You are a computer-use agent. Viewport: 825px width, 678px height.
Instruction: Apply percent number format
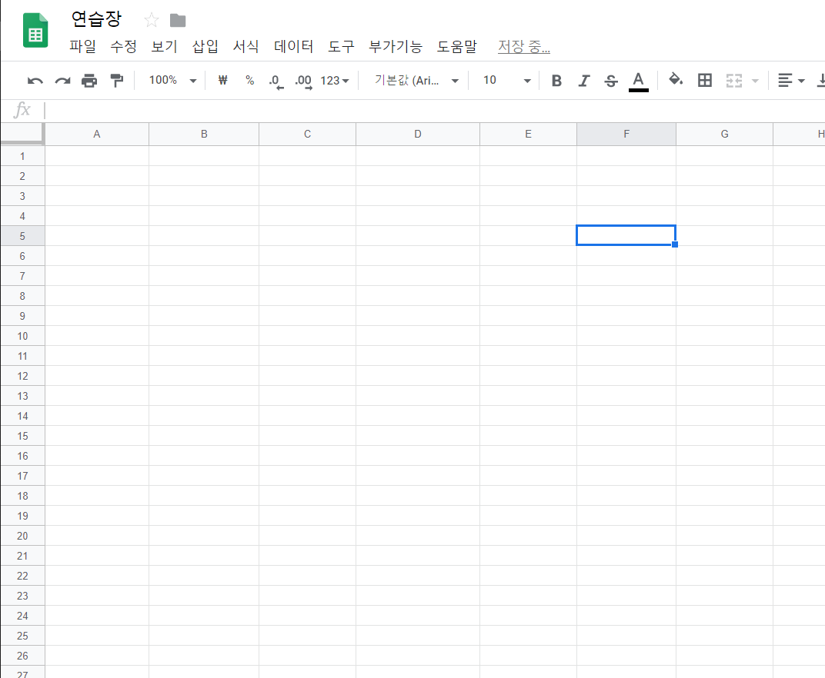coord(250,81)
